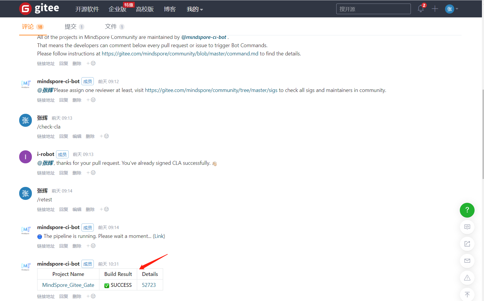The width and height of the screenshot is (484, 301).
Task: Open the 开源软件 menu item
Action: click(x=87, y=9)
